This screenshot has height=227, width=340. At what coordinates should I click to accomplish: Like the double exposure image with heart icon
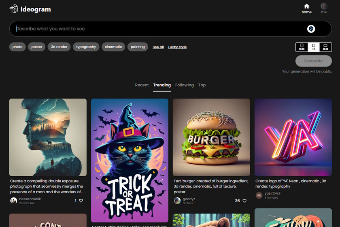(81, 201)
